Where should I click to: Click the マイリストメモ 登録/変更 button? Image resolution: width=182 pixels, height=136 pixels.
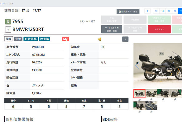click(x=112, y=29)
